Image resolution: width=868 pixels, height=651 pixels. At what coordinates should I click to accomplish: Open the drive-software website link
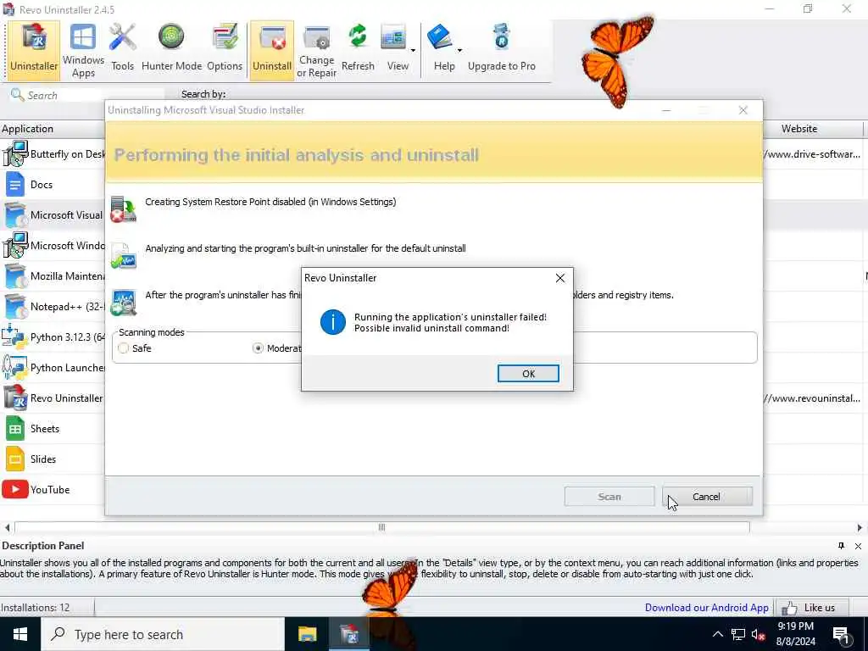point(813,154)
